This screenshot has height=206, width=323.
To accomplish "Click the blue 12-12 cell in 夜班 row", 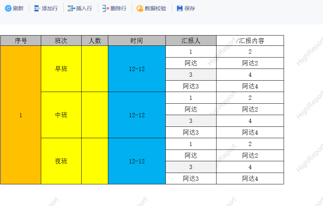I will pos(137,161).
